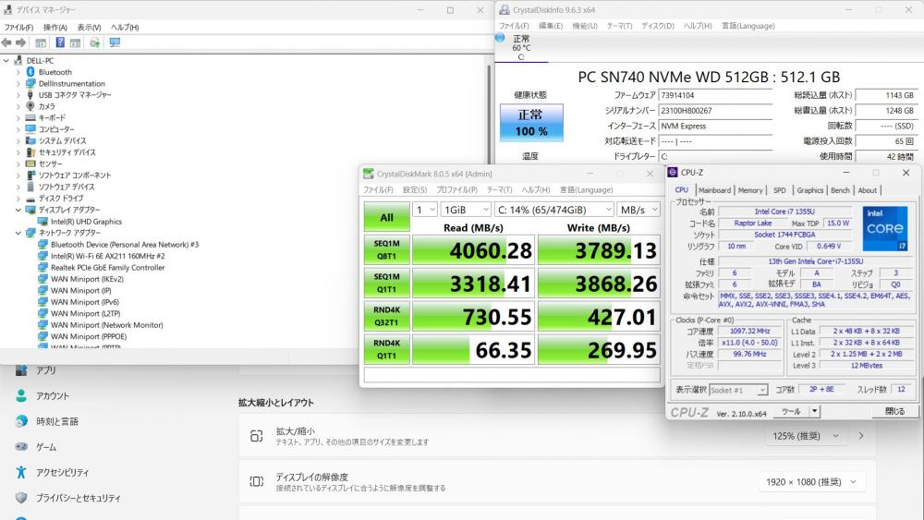The height and width of the screenshot is (520, 924).
Task: Run the RND4K Q1T1 test
Action: tap(386, 349)
